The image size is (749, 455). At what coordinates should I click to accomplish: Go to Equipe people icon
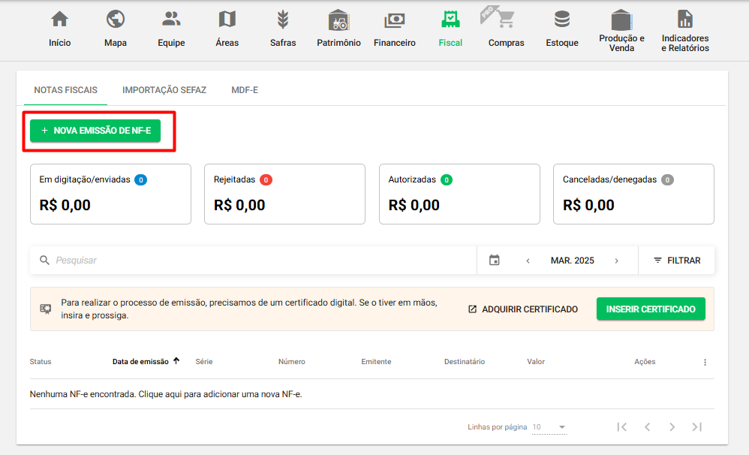tap(171, 20)
